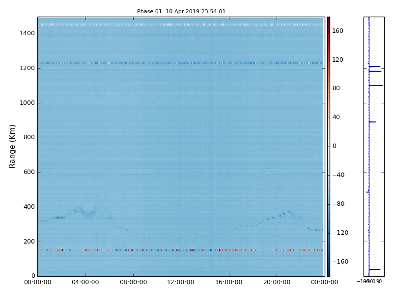Image resolution: width=393 pixels, height=294 pixels.
Task: Select the 600 Range axis tick label
Action: tap(29, 172)
